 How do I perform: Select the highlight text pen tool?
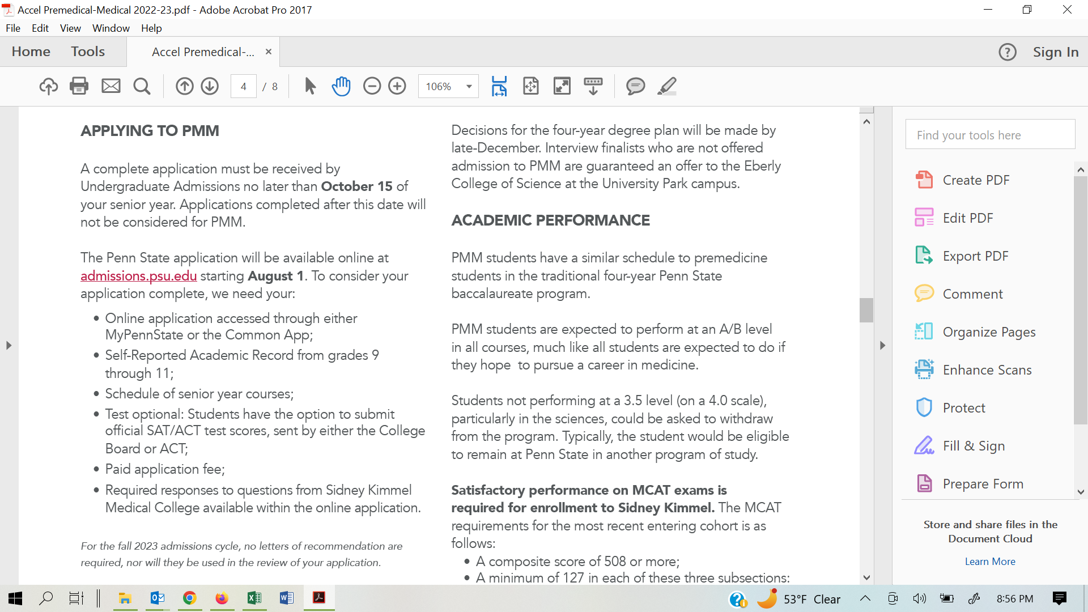coord(667,86)
